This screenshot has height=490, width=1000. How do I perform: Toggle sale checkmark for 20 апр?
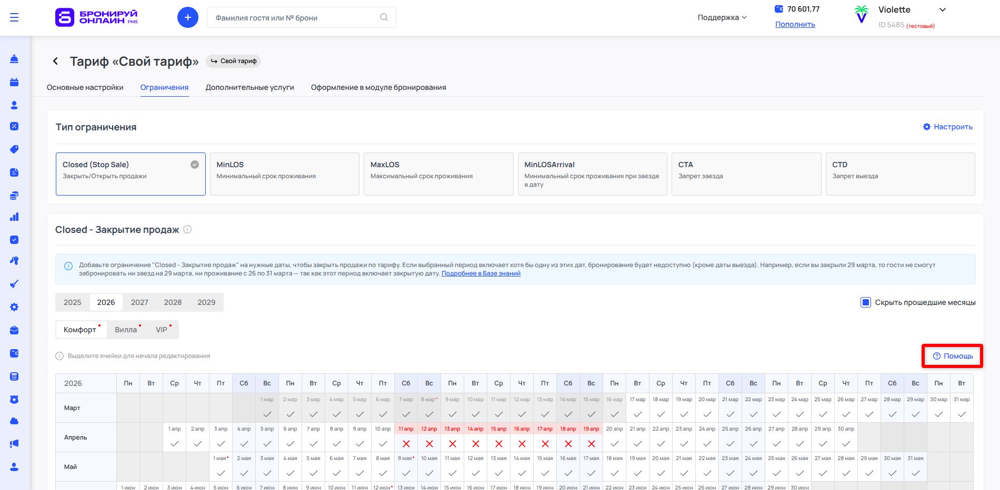tap(614, 443)
